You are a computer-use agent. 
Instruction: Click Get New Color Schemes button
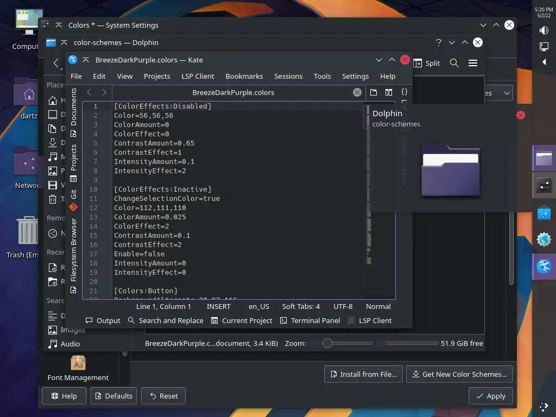(x=459, y=374)
